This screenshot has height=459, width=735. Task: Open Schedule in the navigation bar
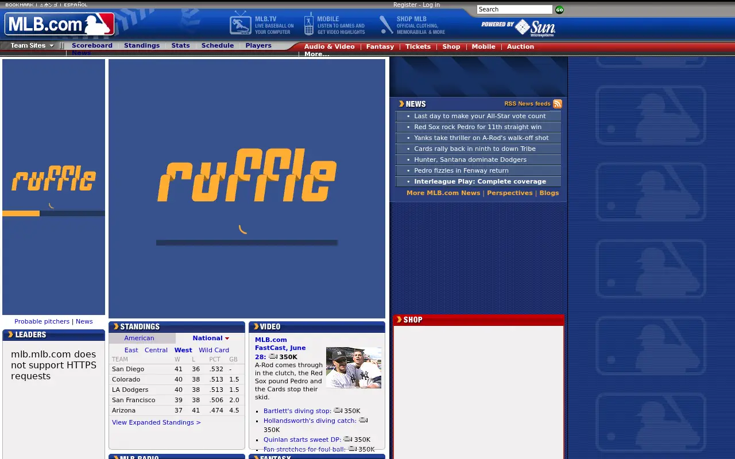(x=218, y=45)
